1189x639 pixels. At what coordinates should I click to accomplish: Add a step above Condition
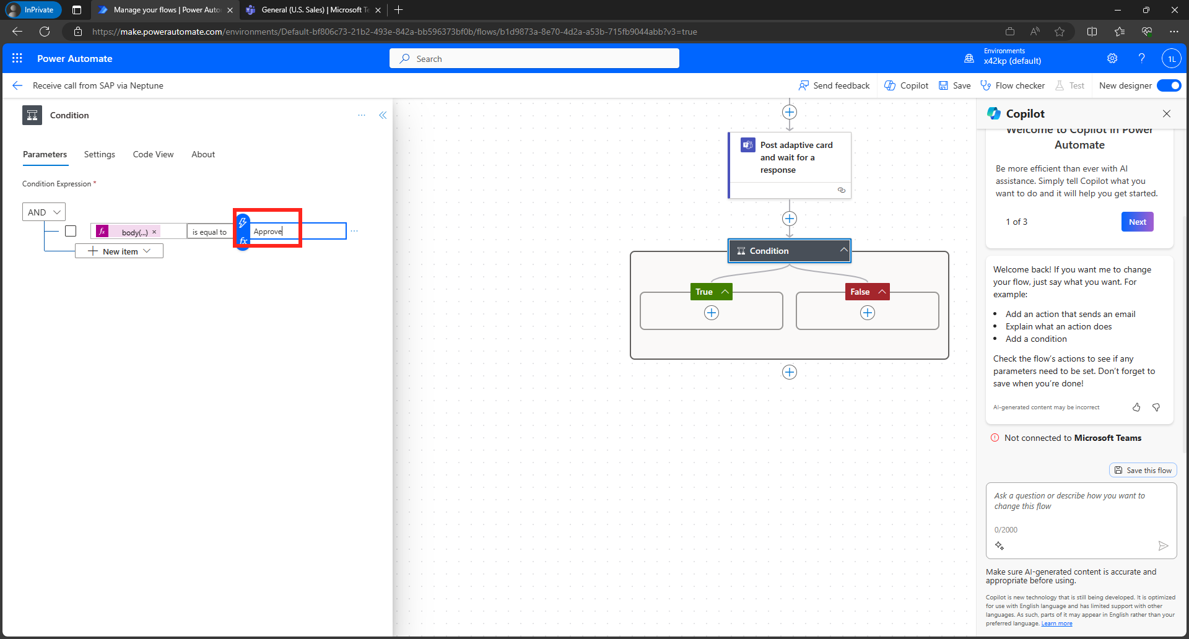[x=790, y=219]
